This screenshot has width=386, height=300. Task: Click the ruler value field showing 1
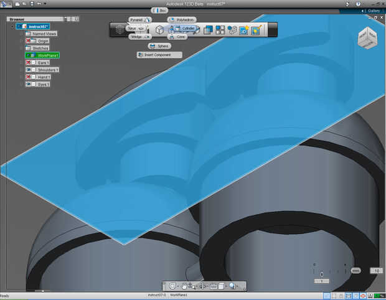(321, 281)
